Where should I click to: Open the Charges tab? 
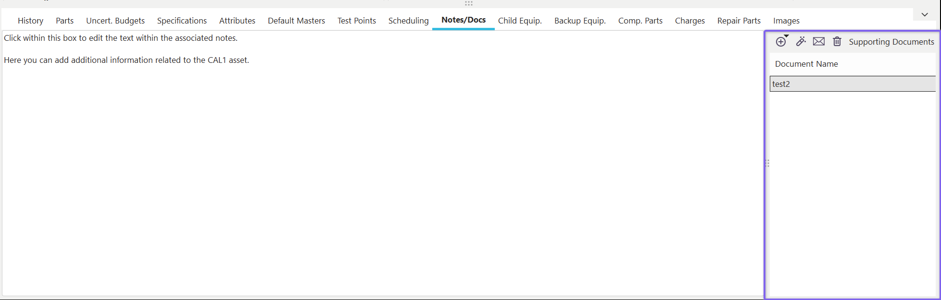(x=690, y=21)
